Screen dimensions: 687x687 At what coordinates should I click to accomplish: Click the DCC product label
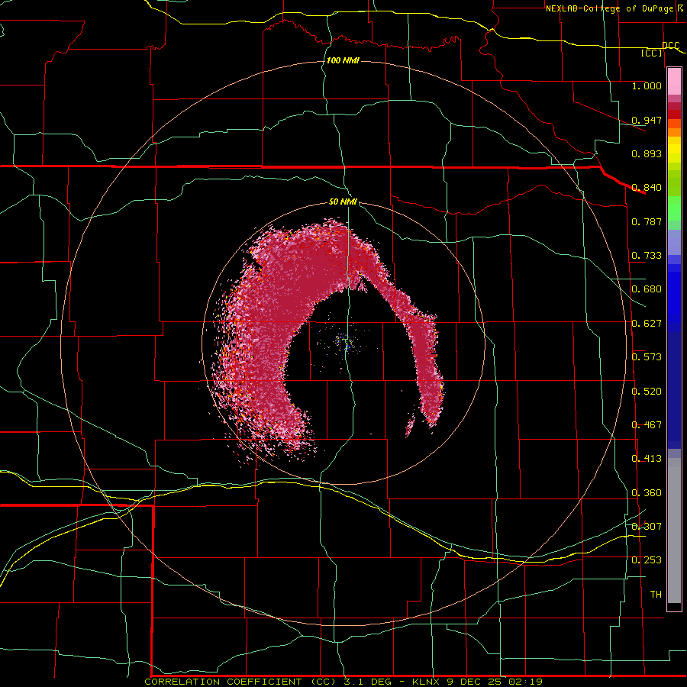click(x=670, y=45)
